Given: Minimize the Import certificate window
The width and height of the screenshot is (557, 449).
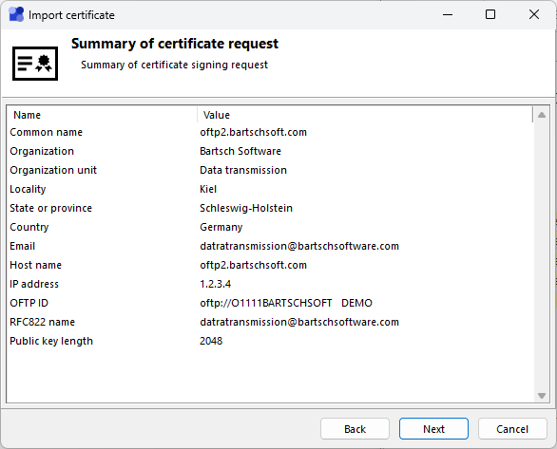Looking at the screenshot, I should [448, 14].
